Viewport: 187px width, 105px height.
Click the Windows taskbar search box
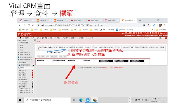[x=47, y=100]
